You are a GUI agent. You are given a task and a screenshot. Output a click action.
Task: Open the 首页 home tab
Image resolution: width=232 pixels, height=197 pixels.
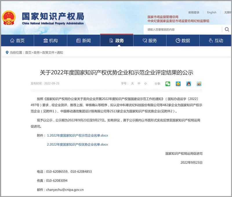tap(17, 40)
